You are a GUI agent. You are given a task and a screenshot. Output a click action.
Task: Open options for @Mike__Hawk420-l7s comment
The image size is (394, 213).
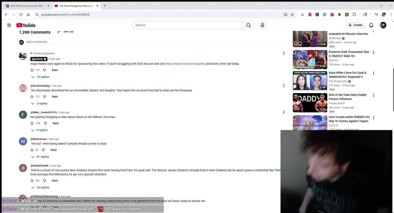coord(284,112)
